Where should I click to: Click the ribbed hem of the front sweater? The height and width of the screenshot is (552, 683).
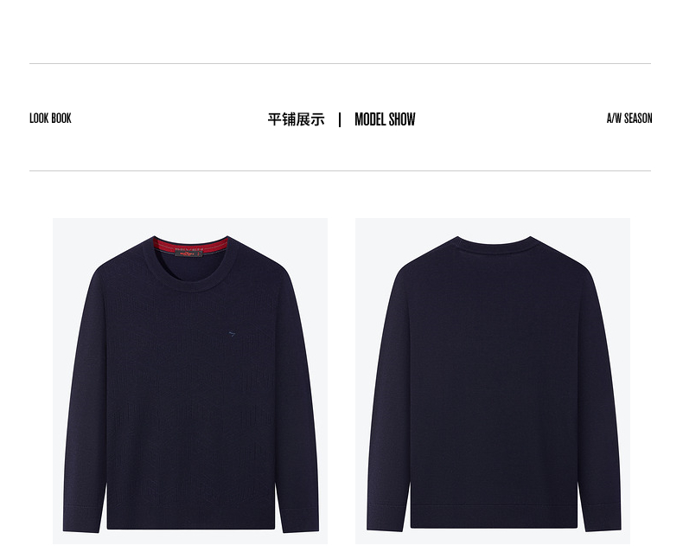tap(191, 518)
